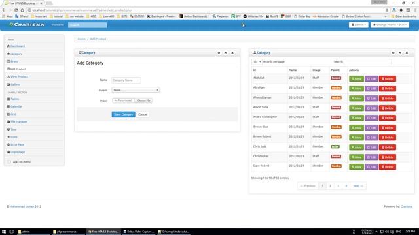419x235 pixels.
Task: Open Dashboard in the sidebar
Action: [18, 46]
